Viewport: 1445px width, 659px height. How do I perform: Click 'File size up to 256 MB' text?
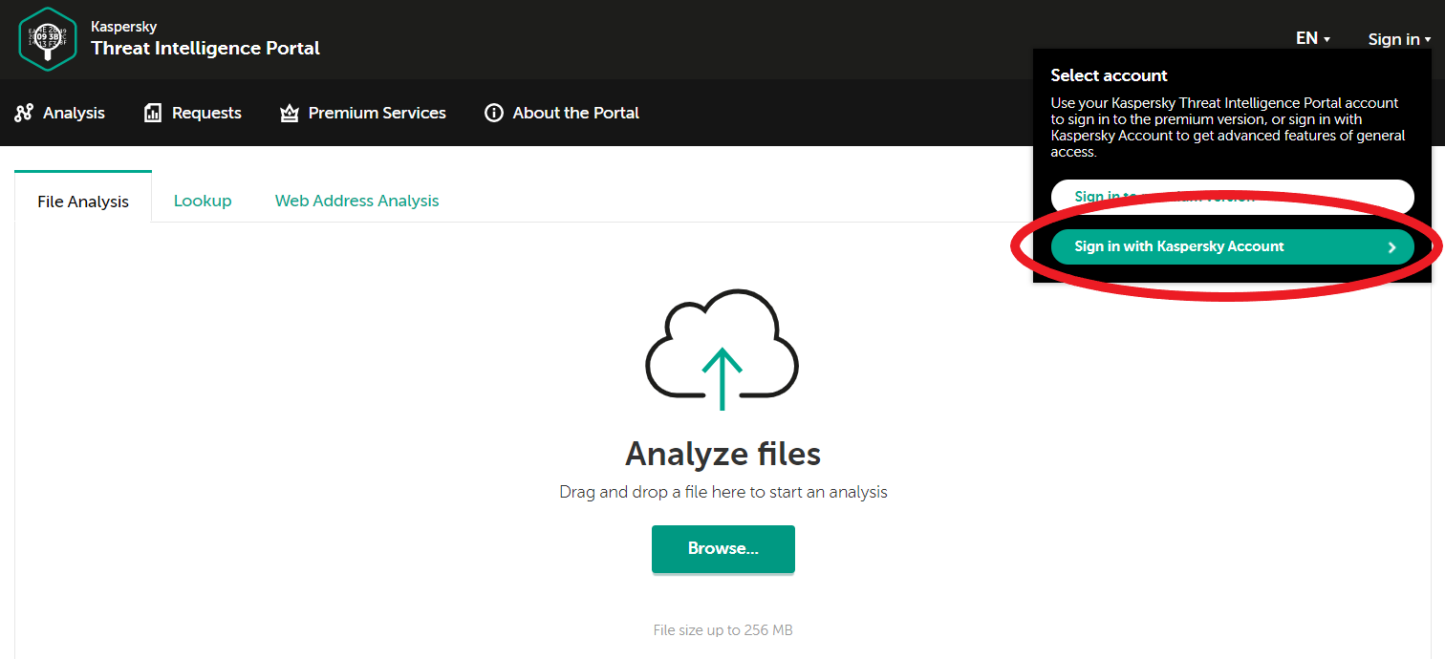723,630
